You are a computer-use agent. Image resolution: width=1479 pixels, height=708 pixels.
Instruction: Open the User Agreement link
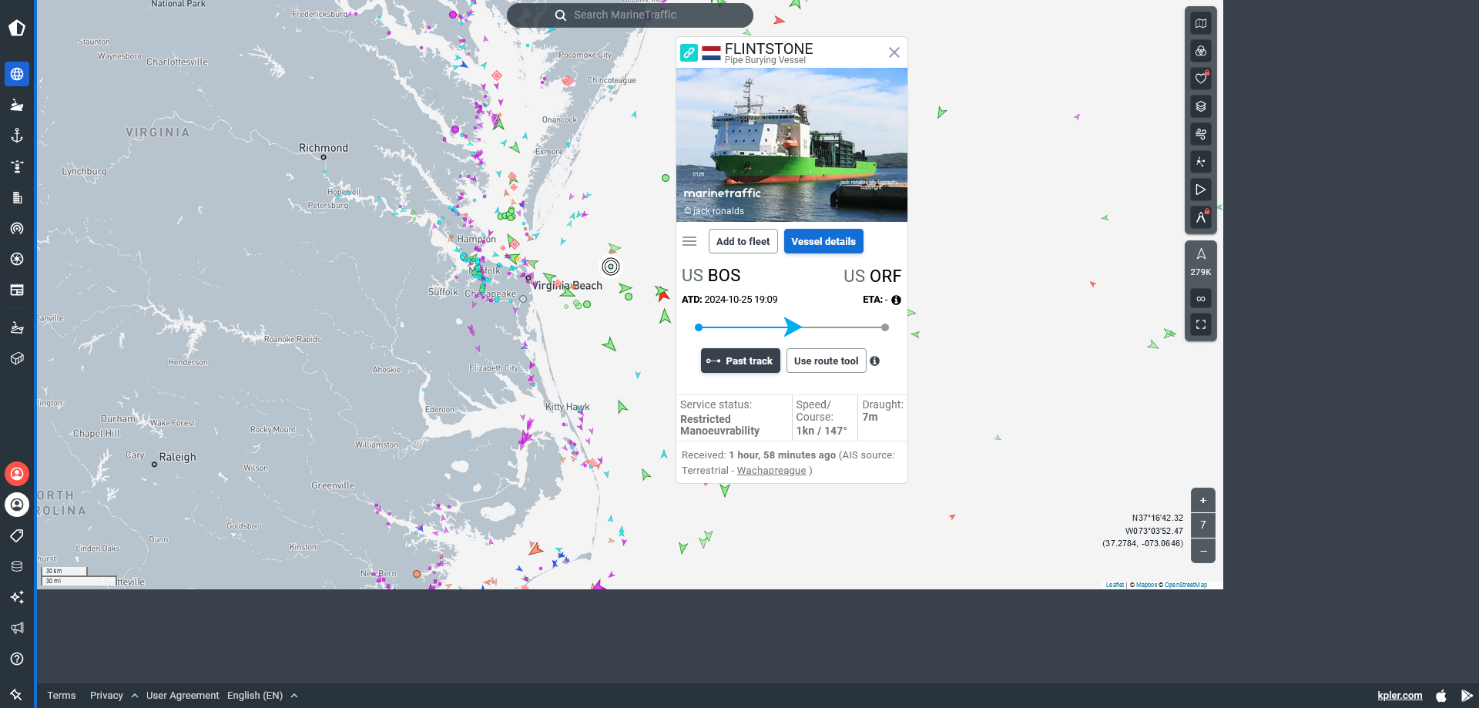[183, 695]
